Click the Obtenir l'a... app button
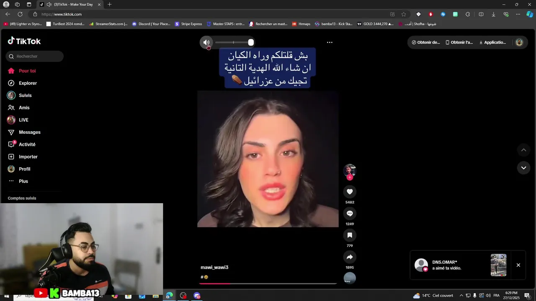Image resolution: width=536 pixels, height=301 pixels. [459, 42]
